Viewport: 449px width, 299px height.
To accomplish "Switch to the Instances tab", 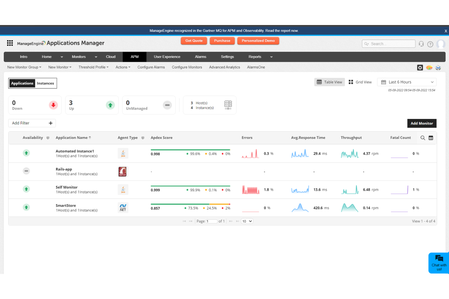I will pyautogui.click(x=45, y=83).
